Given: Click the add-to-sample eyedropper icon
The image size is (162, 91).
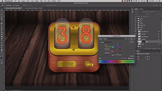Looking at the screenshot, I should pyautogui.click(x=124, y=58).
